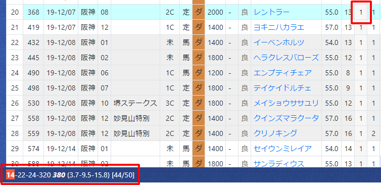Click the ID cell 432
This screenshot has width=381, height=185.
pyautogui.click(x=33, y=42)
